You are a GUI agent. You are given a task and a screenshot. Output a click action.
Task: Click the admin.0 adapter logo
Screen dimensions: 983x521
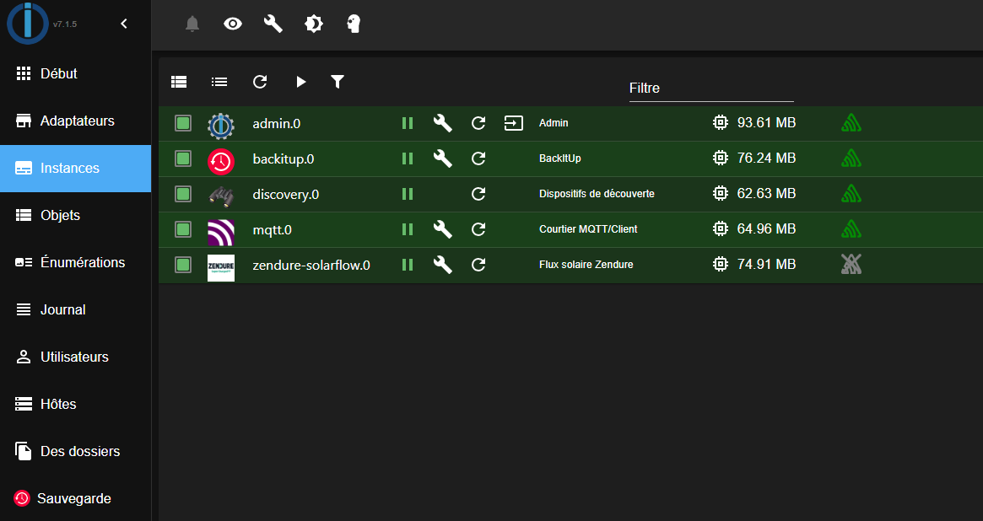221,126
